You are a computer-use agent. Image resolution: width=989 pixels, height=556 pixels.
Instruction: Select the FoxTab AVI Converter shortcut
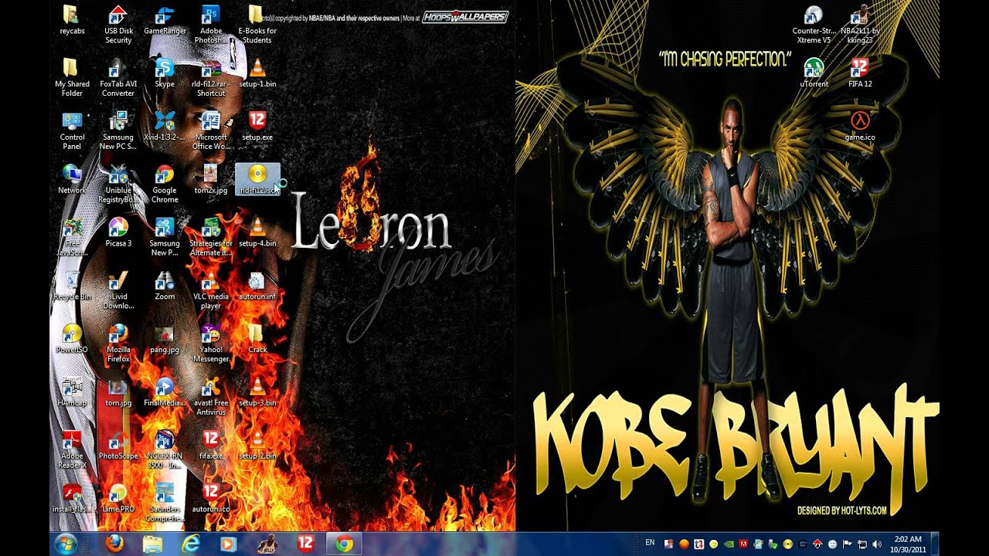pyautogui.click(x=118, y=77)
